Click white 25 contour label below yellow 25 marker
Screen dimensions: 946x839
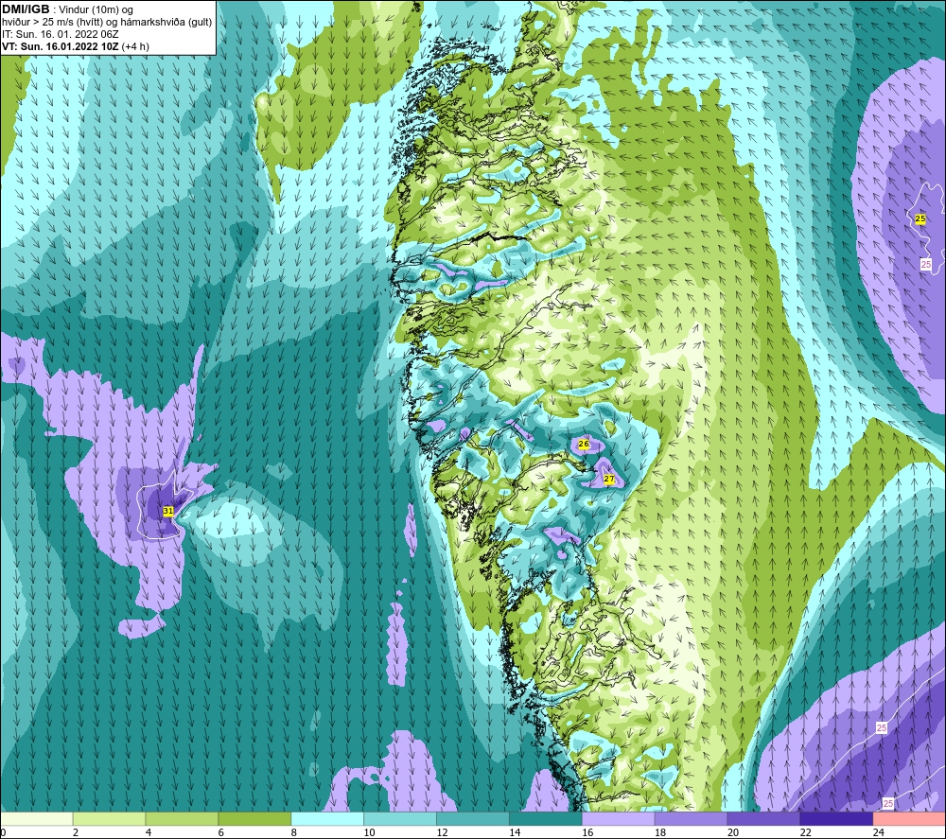coord(926,264)
